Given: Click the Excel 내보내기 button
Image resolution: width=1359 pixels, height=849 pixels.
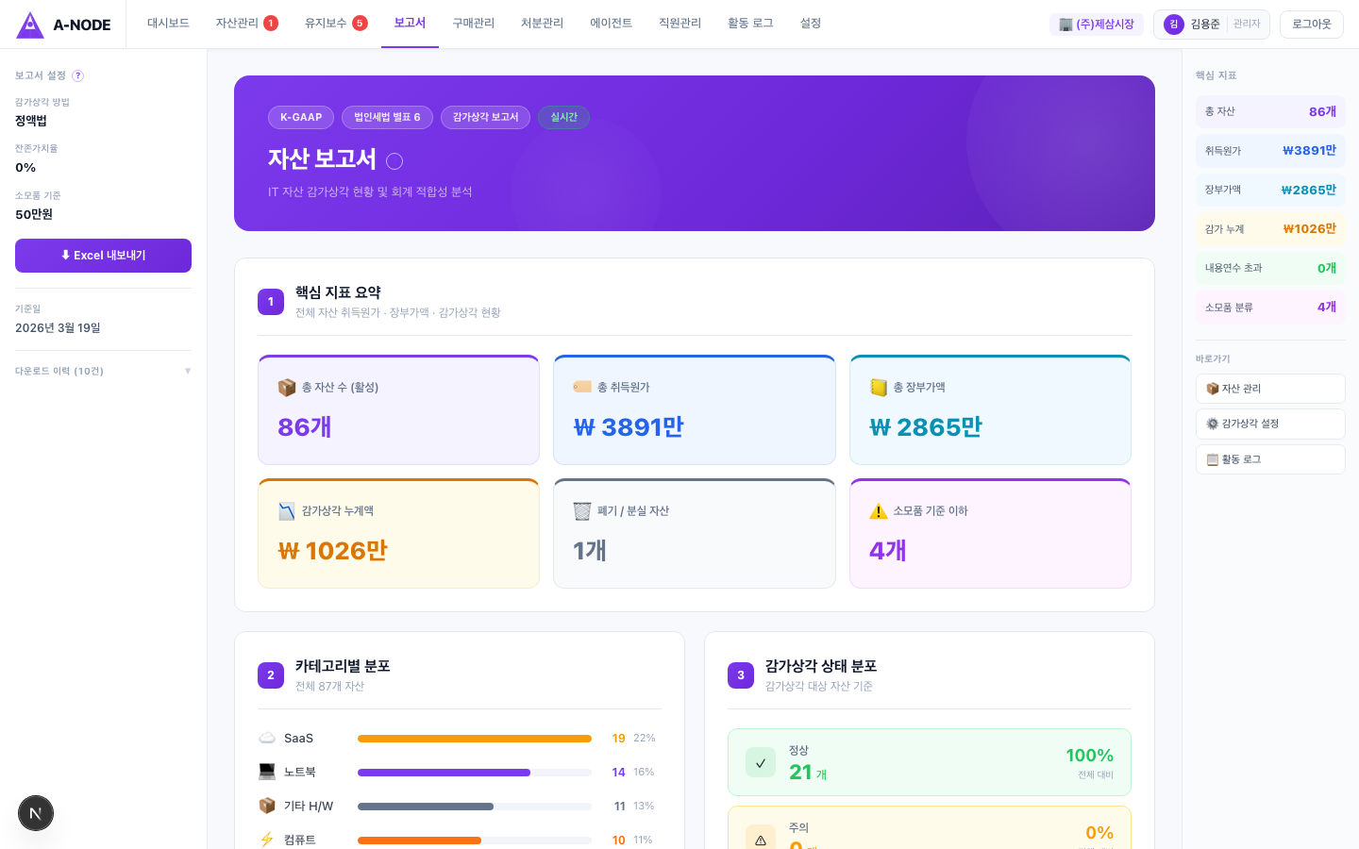Looking at the screenshot, I should point(103,256).
